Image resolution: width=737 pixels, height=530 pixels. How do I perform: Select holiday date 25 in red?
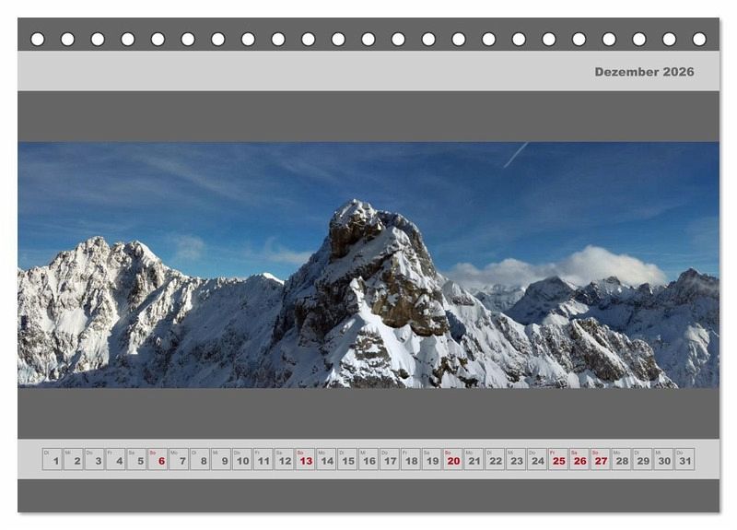click(557, 459)
